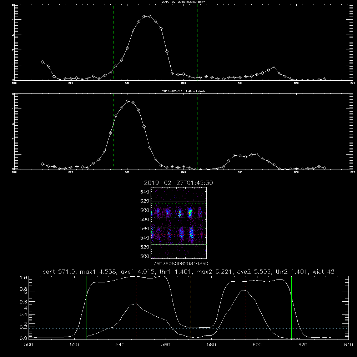Click the '560' label on image y-axis

(145, 228)
